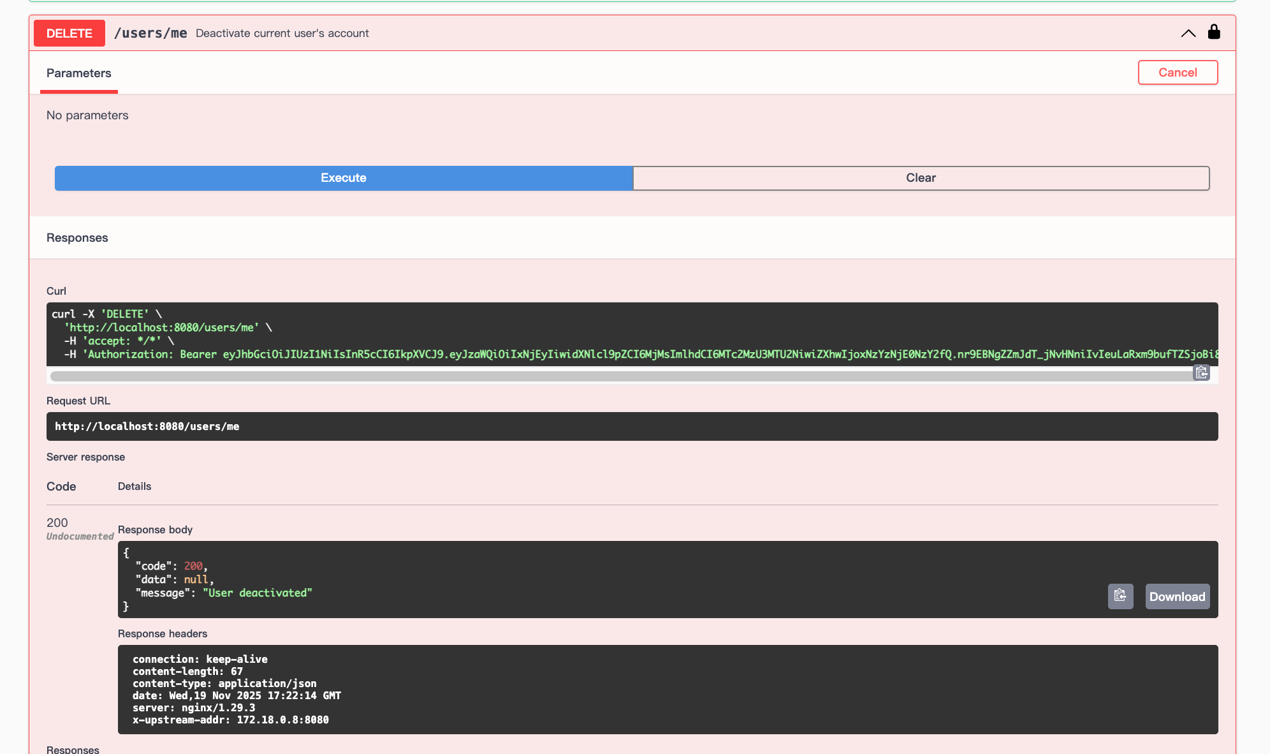
Task: Click the 200 response code
Action: (x=57, y=522)
